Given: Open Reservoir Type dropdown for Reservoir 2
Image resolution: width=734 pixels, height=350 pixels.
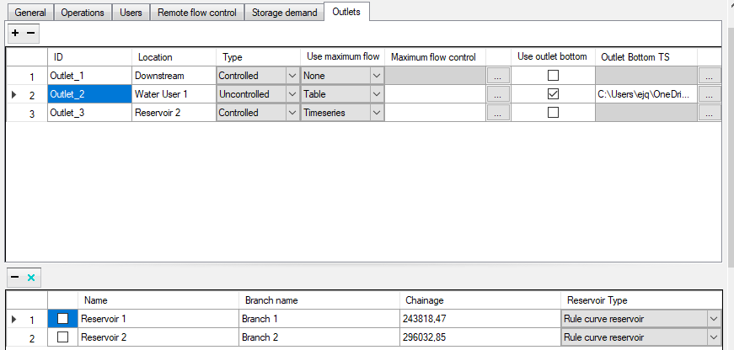Looking at the screenshot, I should click(x=714, y=337).
